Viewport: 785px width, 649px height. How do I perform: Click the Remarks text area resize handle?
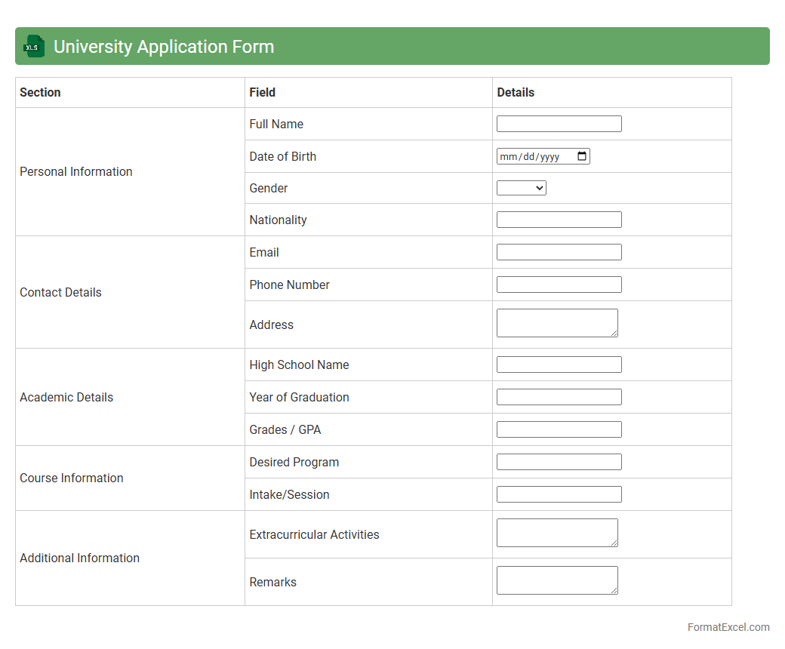614,591
